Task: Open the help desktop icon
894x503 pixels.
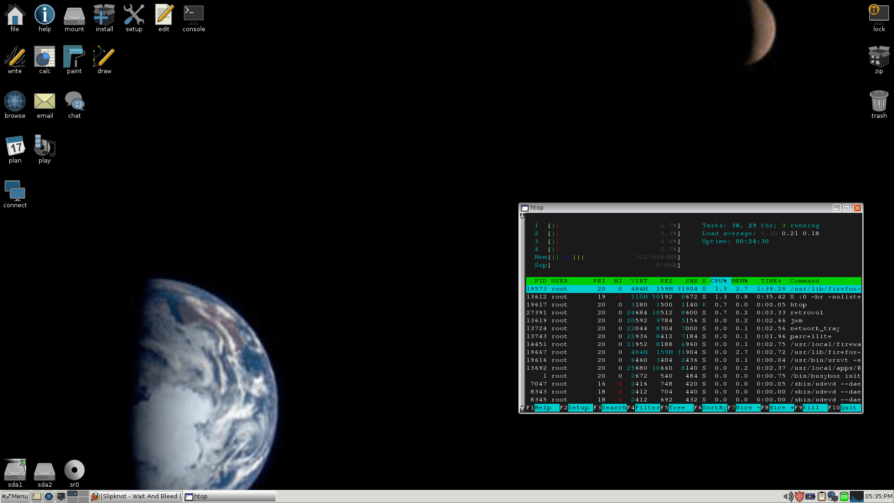Action: click(45, 19)
